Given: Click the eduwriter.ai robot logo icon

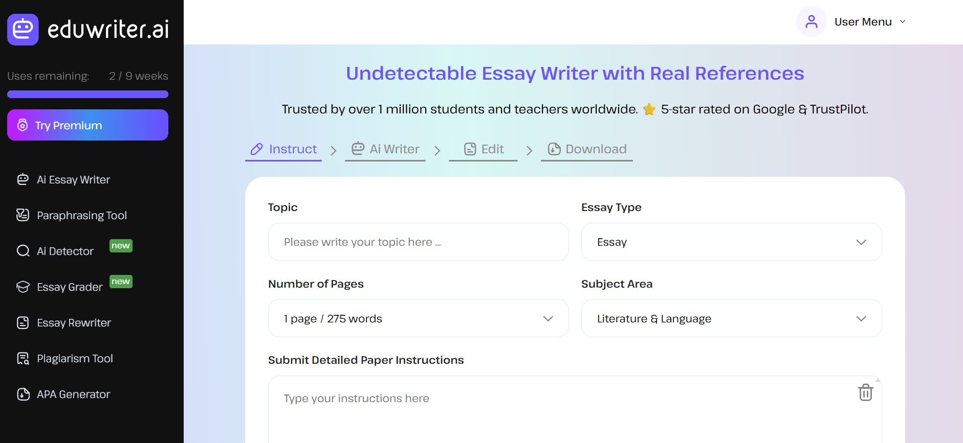Looking at the screenshot, I should click(23, 30).
